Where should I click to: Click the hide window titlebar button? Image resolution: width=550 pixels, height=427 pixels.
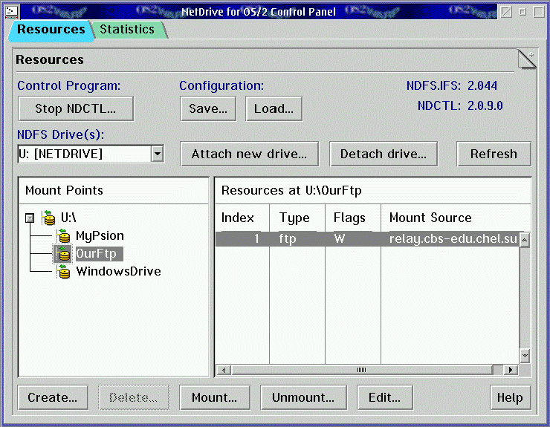(x=506, y=12)
